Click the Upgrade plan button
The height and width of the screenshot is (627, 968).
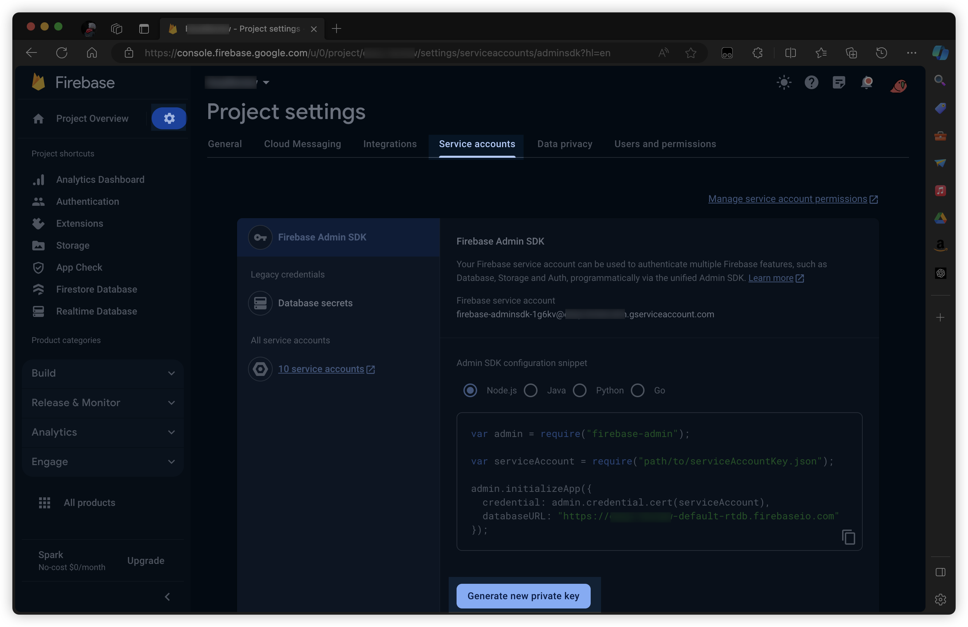click(x=145, y=560)
